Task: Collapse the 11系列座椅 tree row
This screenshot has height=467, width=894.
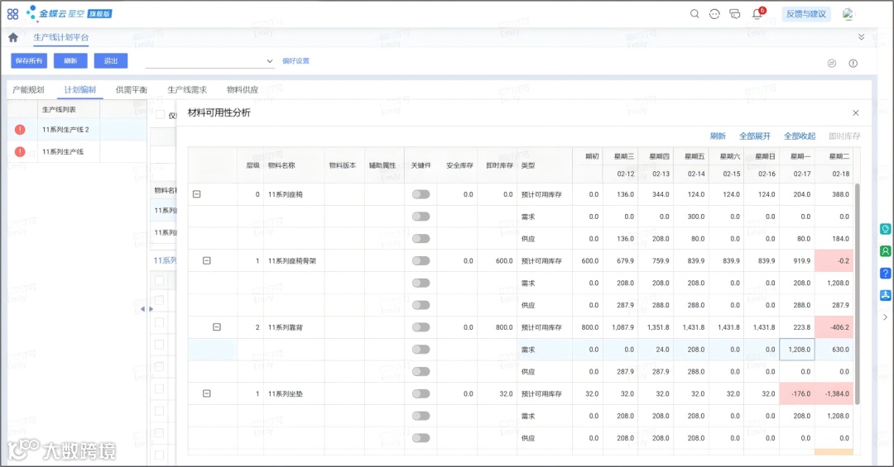Action: point(197,194)
